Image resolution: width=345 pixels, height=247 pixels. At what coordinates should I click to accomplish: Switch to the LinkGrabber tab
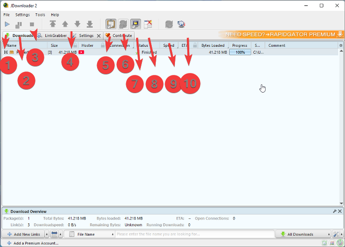pyautogui.click(x=52, y=35)
